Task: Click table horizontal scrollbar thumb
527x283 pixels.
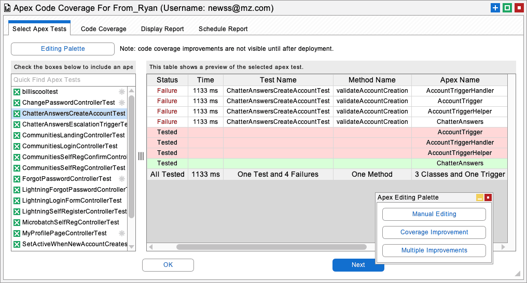Action: pos(271,247)
